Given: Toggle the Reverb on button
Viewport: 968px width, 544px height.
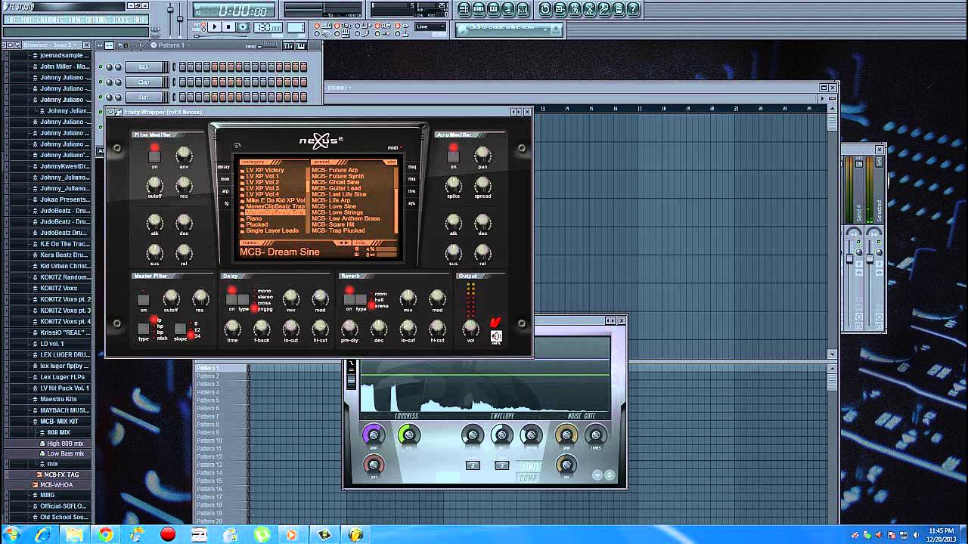Looking at the screenshot, I should 349,299.
